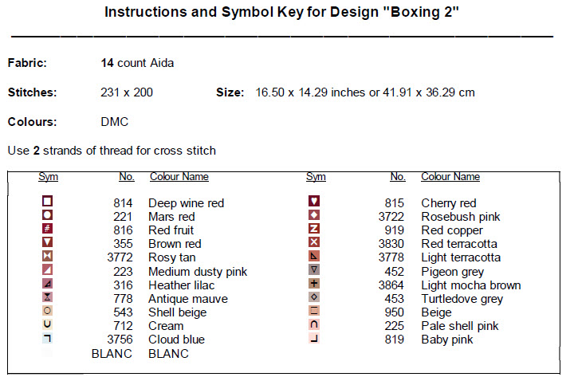The width and height of the screenshot is (570, 377).
Task: Select the Cherry red heart symbol
Action: click(x=314, y=202)
